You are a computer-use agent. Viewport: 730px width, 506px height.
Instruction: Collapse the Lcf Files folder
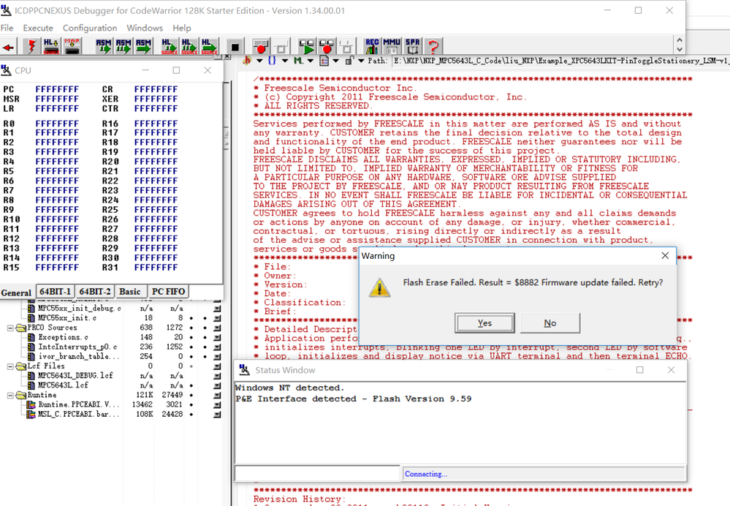[x=9, y=366]
